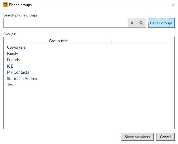This screenshot has width=178, height=144.
Task: Select the Test group
Action: 11,85
